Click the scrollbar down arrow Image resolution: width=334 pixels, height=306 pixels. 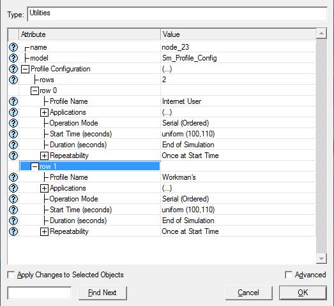click(x=321, y=259)
